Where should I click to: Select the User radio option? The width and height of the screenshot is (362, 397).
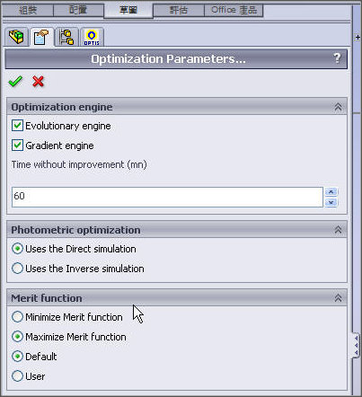pos(17,376)
